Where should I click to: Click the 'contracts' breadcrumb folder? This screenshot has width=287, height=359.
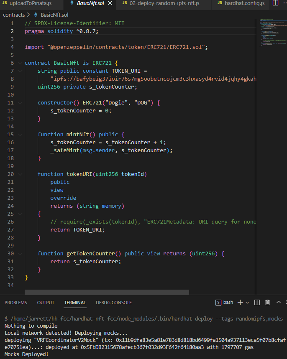tap(14, 15)
